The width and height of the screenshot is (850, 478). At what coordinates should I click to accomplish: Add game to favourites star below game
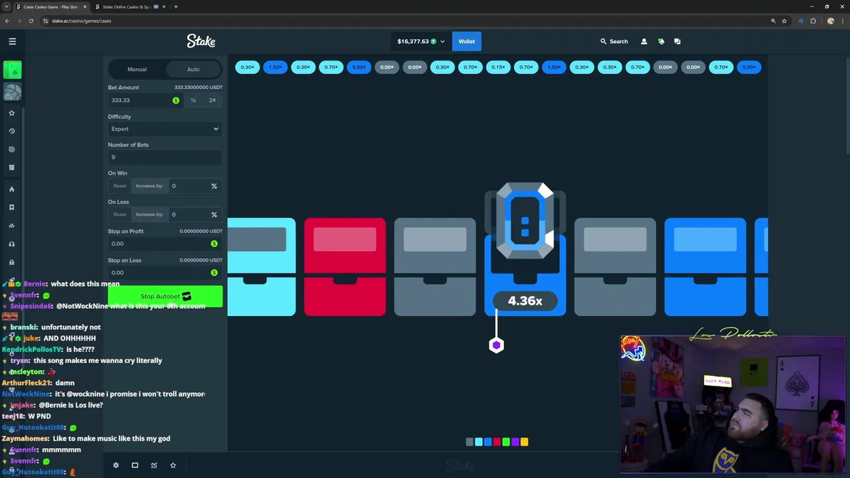[173, 465]
